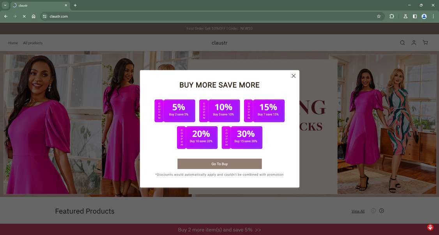Open the browser home page icon
Screen dimensions: 439x235
(x=34, y=16)
